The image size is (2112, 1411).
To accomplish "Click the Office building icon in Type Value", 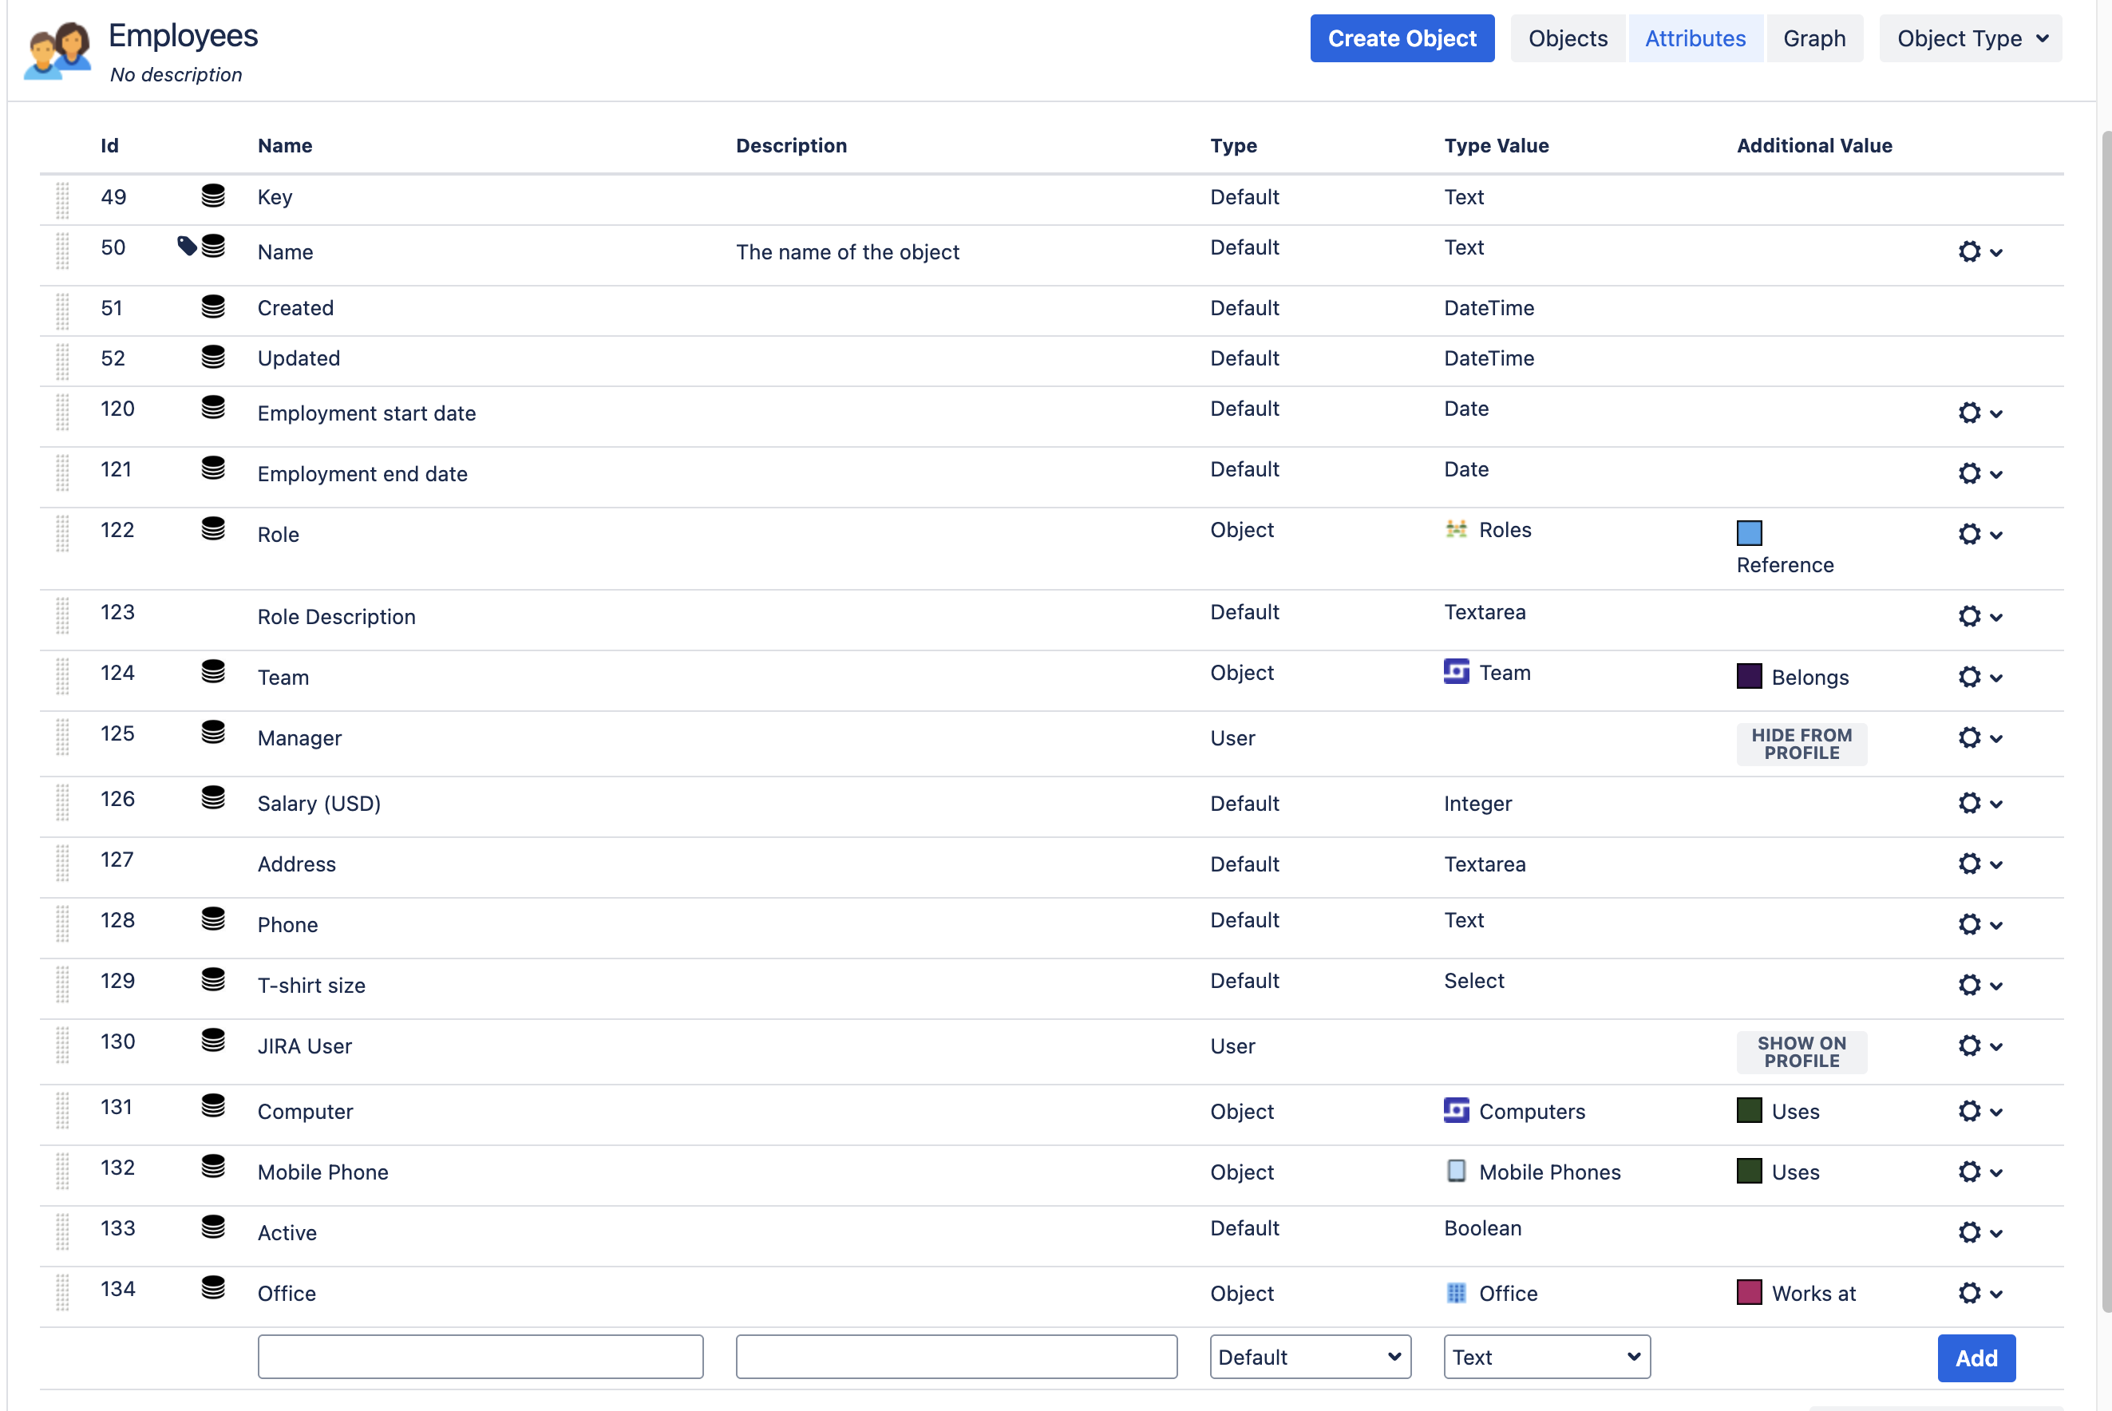I will (1455, 1292).
